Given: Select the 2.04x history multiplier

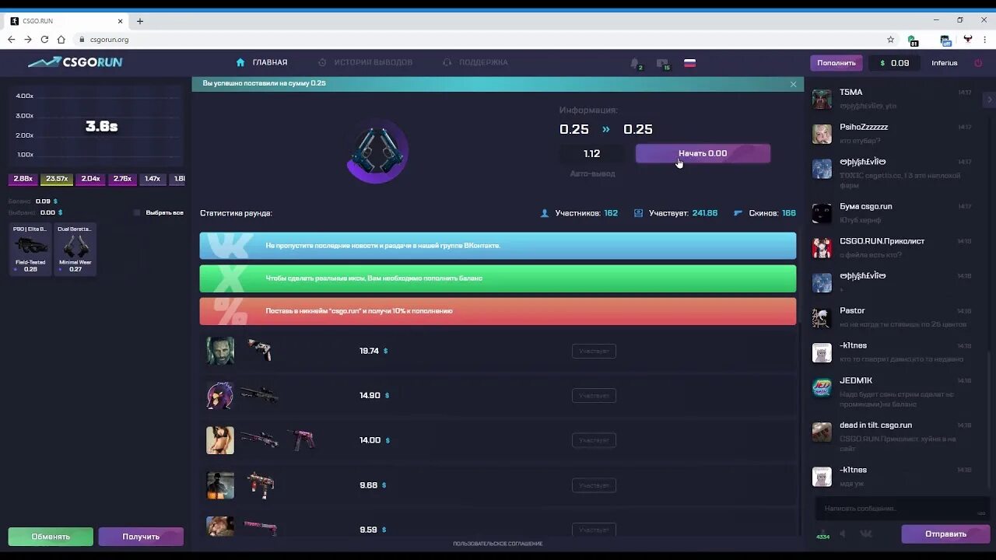Looking at the screenshot, I should pos(91,179).
